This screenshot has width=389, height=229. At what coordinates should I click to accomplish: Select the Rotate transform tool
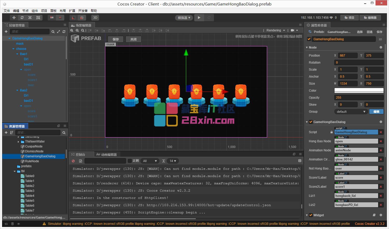pyautogui.click(x=22, y=18)
